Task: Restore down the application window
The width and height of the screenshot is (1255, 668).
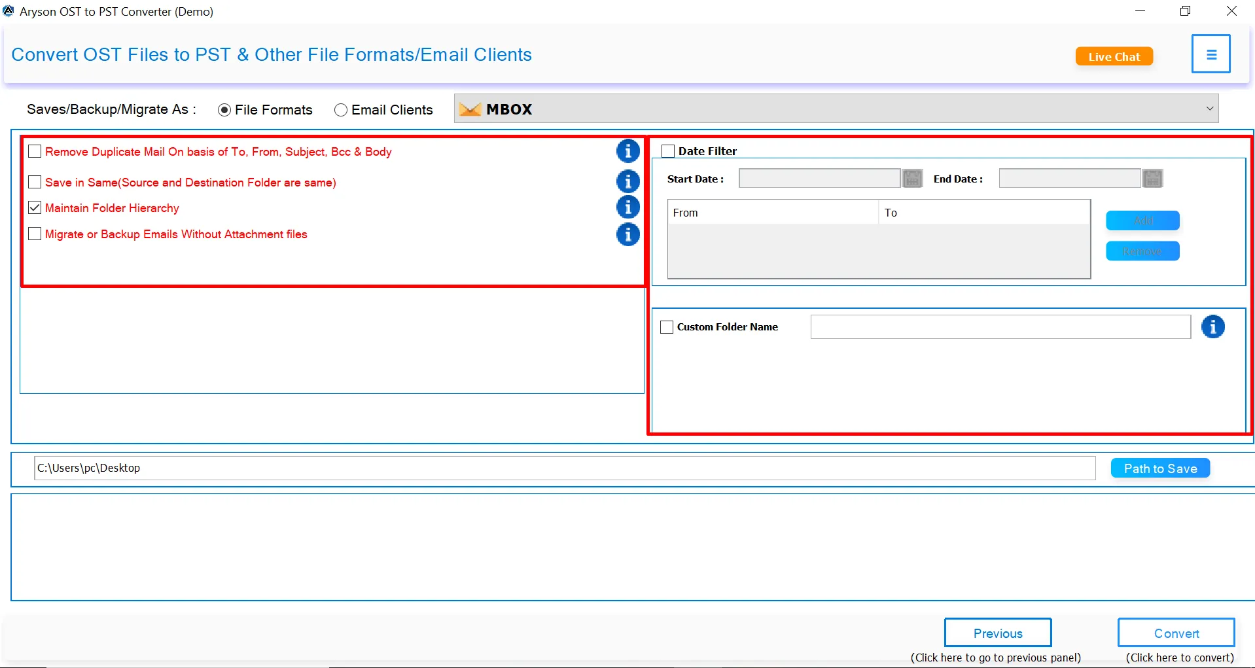Action: tap(1185, 11)
